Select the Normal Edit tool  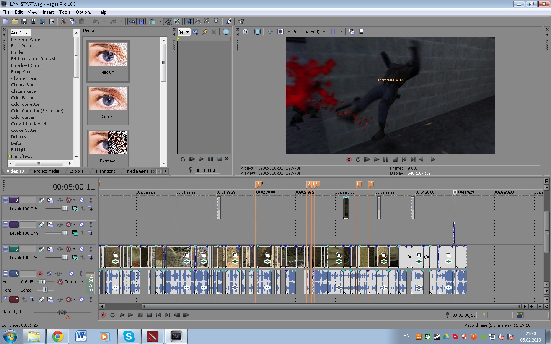pyautogui.click(x=189, y=21)
